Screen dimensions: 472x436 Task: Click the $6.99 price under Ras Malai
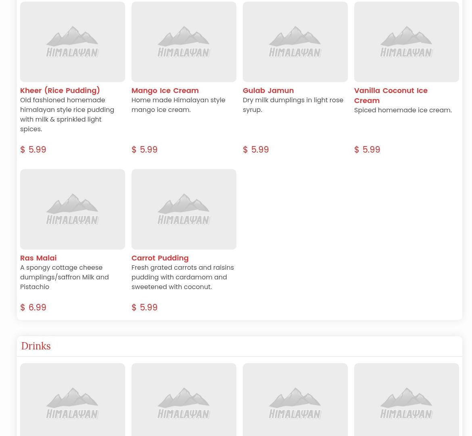[x=33, y=308]
